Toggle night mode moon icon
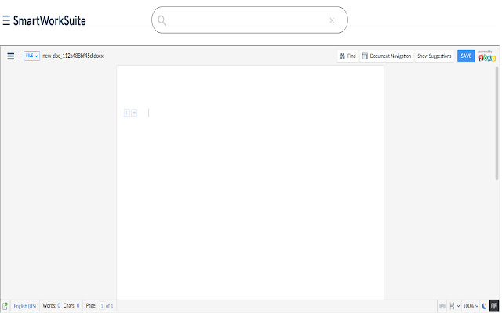 (x=485, y=306)
